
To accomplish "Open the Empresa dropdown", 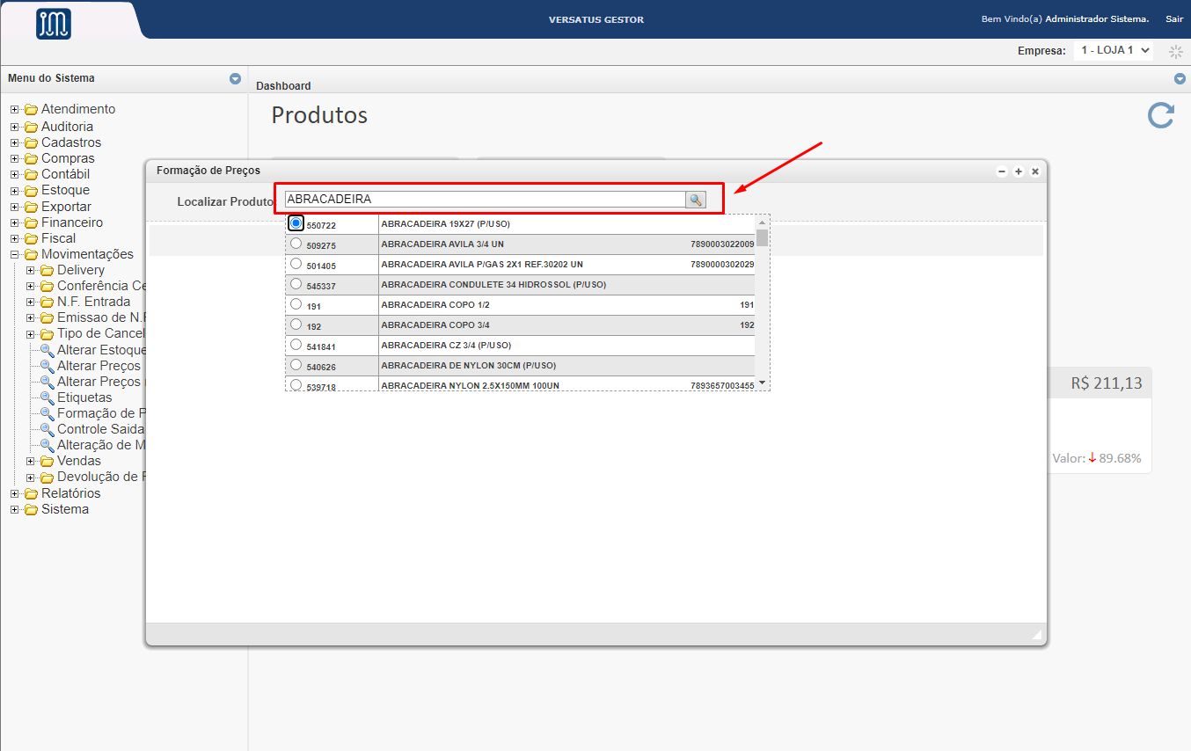I will pos(1113,51).
